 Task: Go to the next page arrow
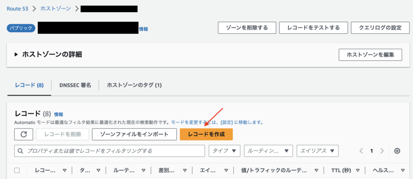[x=382, y=151]
